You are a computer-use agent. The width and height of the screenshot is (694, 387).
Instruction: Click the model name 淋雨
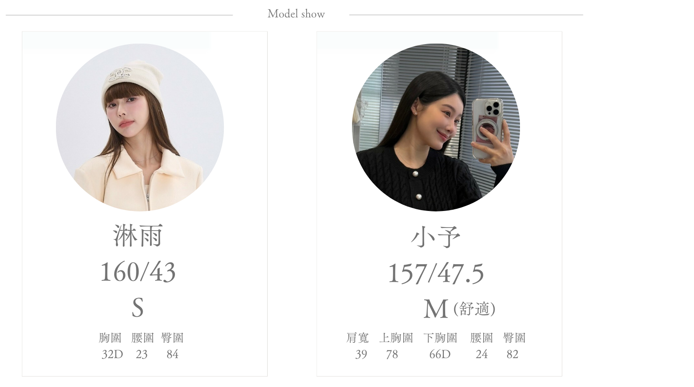click(x=138, y=236)
